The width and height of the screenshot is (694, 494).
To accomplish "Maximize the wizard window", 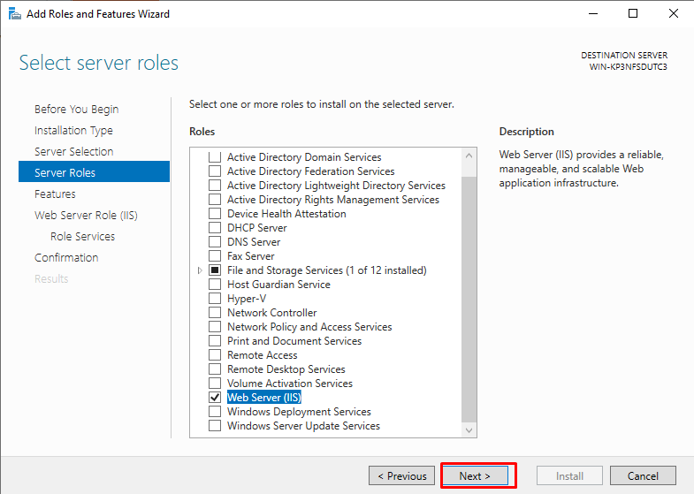I will coord(633,13).
